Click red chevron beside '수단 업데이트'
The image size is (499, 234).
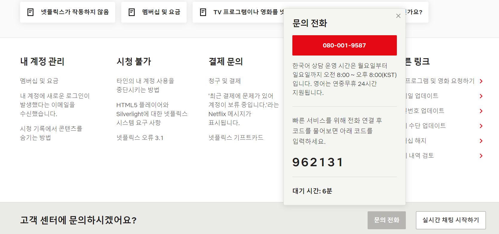481,126
